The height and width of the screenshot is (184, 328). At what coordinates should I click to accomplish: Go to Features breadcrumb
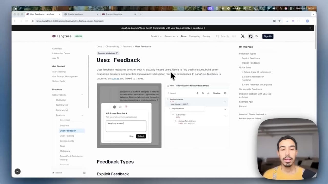pyautogui.click(x=127, y=47)
